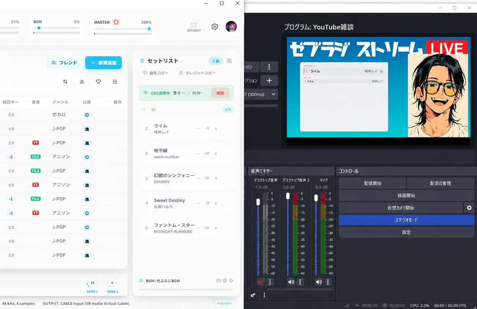Screen dimensions: 477x309
Task: Click the 1/5 position indicator
Action: click(228, 109)
